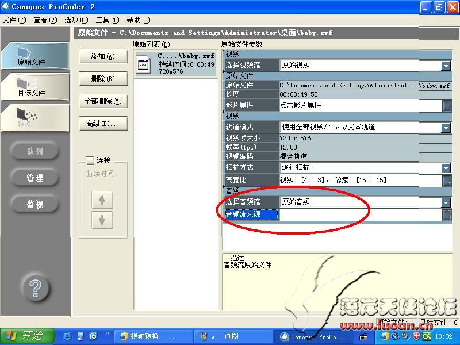The image size is (460, 345).
Task: Launch Internet Explorer from quick launch
Action: tap(67, 336)
